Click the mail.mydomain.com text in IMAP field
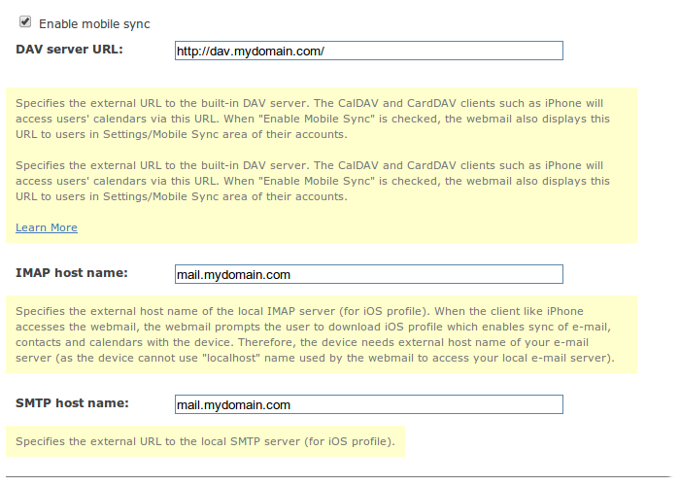The height and width of the screenshot is (486, 680). click(233, 275)
